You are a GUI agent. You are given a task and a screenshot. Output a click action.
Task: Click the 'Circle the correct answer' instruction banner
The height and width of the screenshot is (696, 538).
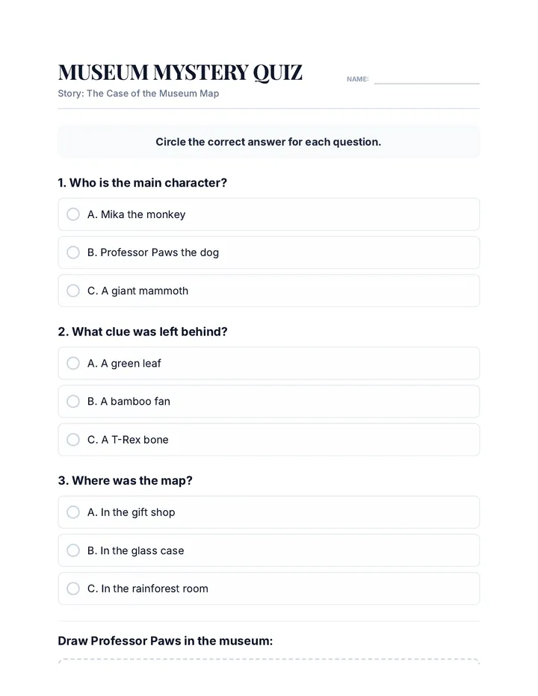(x=269, y=142)
